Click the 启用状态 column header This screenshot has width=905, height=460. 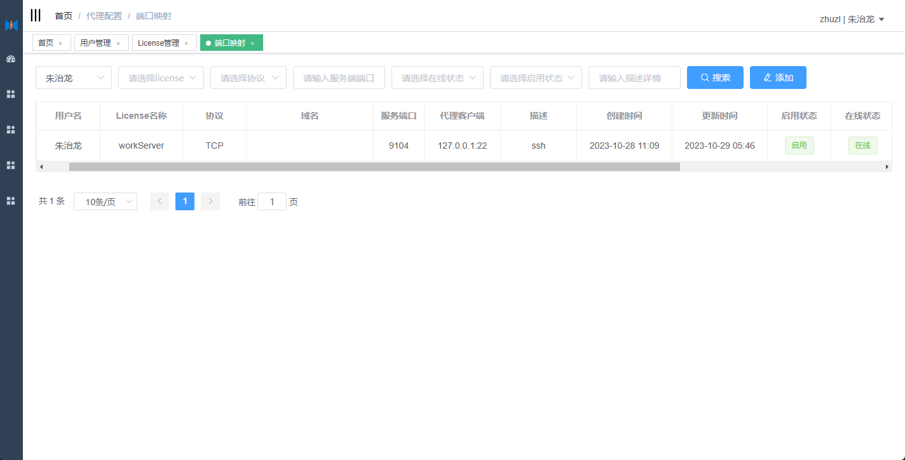tap(799, 116)
